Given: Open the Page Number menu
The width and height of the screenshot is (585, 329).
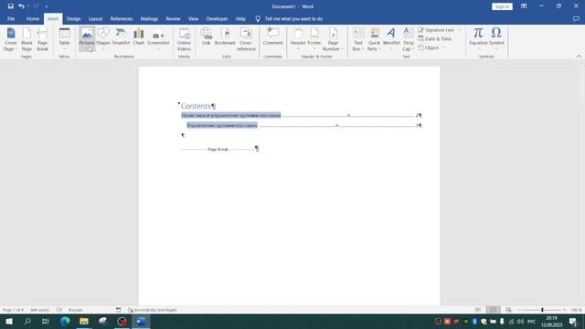Looking at the screenshot, I should point(333,39).
